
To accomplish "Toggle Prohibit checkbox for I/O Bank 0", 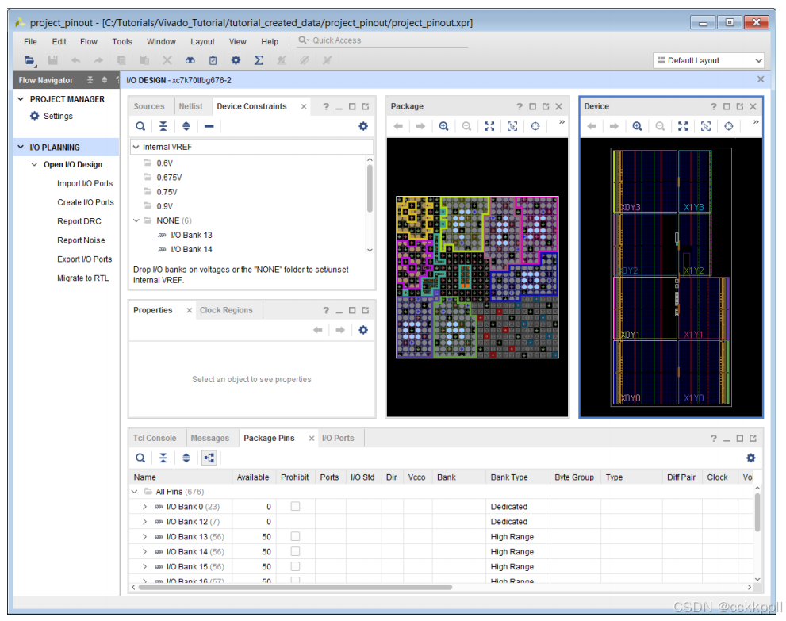I will [295, 506].
